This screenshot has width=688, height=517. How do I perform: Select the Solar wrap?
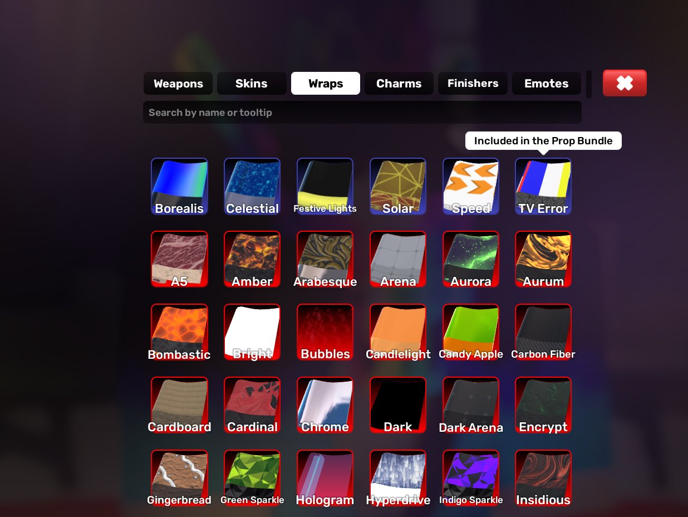(x=398, y=187)
